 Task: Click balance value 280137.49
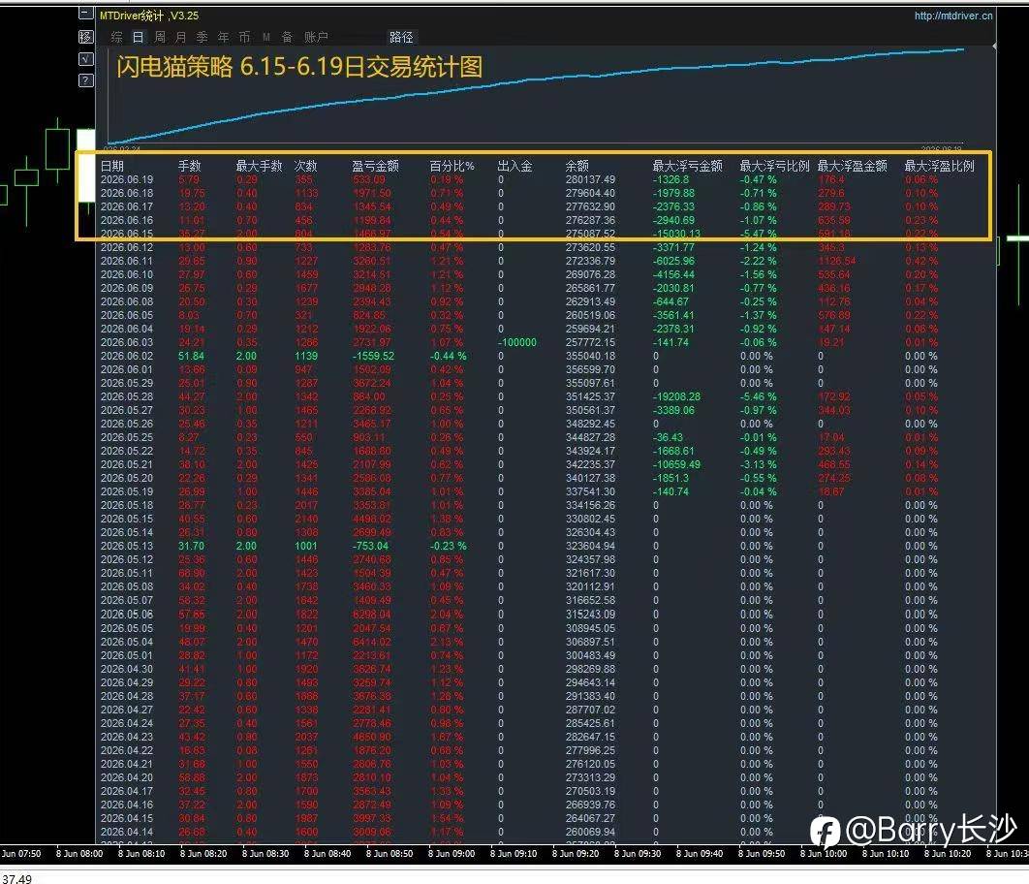pos(590,180)
